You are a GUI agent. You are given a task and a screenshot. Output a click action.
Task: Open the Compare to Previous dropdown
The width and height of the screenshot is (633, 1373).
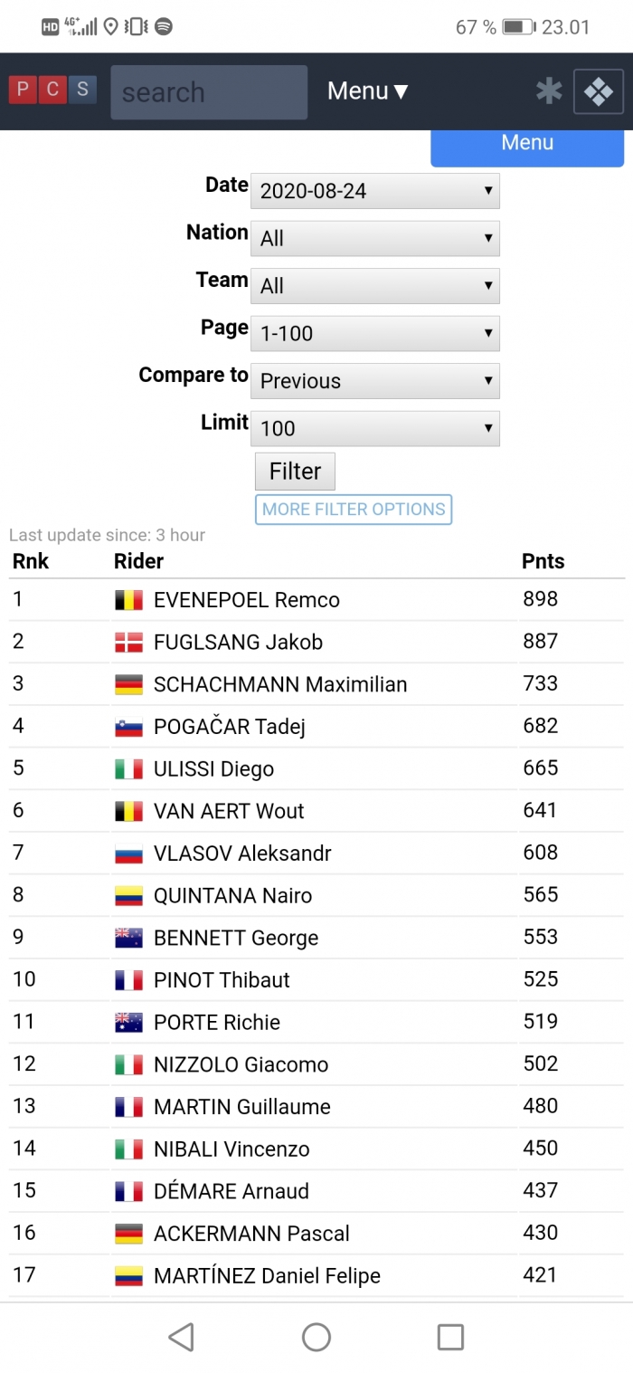tap(375, 381)
